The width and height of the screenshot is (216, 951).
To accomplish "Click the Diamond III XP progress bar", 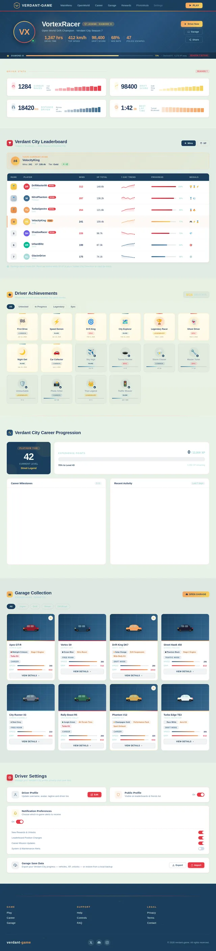I will coord(89,56).
